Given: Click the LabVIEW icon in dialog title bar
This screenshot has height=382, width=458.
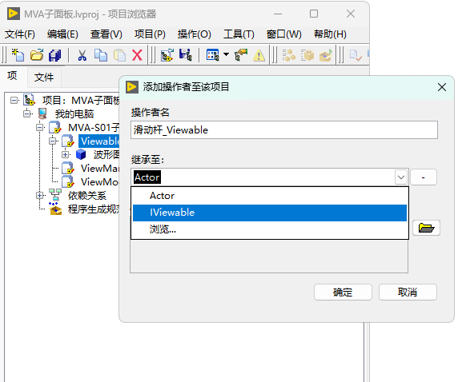Looking at the screenshot, I should [132, 87].
